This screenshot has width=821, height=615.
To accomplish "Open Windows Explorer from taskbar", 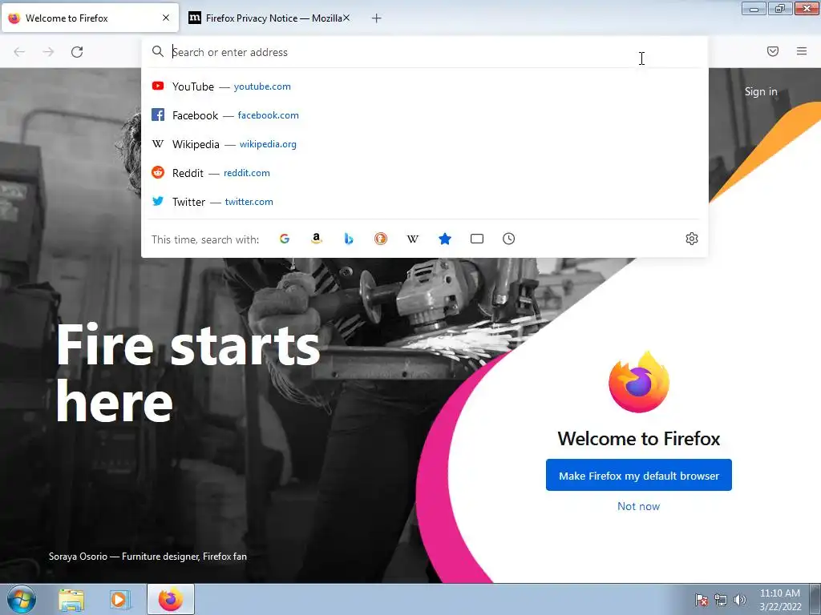I will click(x=71, y=599).
